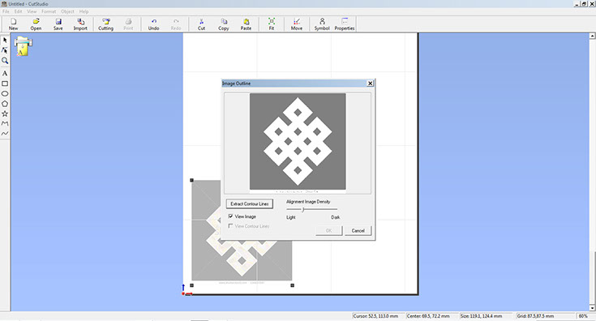Screen dimensions: 596x321
Task: Click the bottom-right selection handle of image
Action: click(x=292, y=285)
